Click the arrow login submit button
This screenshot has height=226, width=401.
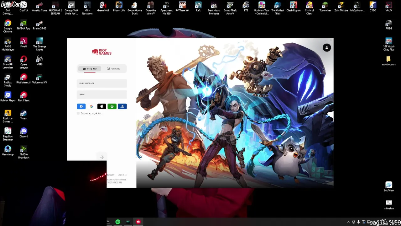pyautogui.click(x=102, y=157)
